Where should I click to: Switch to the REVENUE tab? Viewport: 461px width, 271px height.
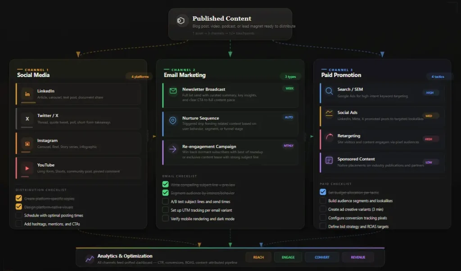358,257
